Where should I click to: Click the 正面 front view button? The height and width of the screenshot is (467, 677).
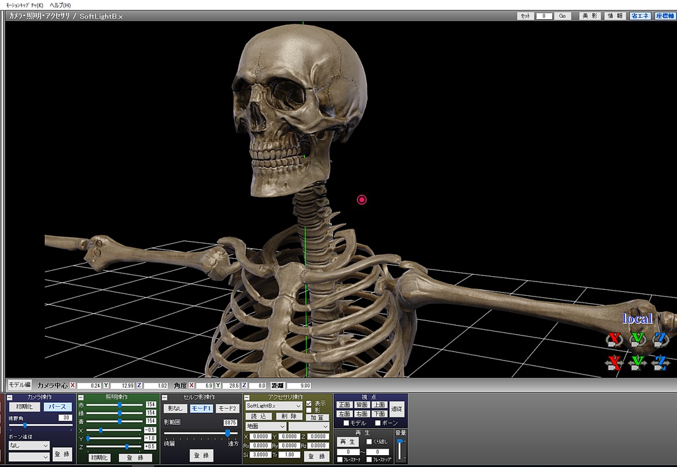tap(344, 405)
